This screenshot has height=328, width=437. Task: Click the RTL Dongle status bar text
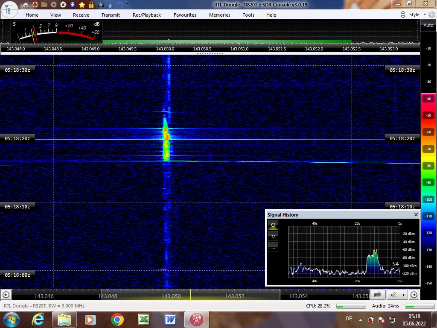[x=44, y=306]
